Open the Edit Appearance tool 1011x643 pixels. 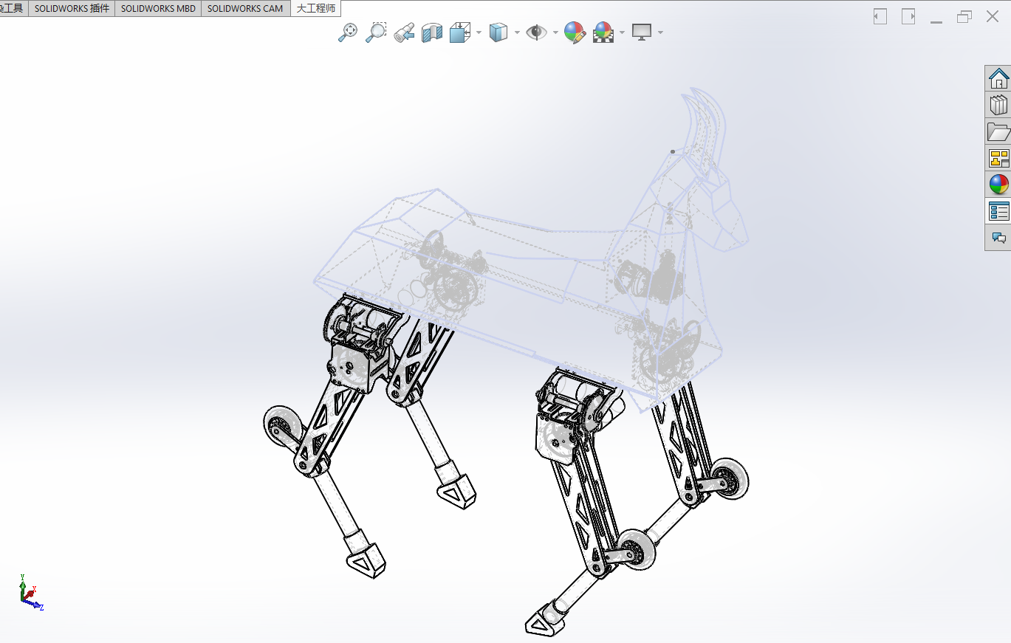575,32
